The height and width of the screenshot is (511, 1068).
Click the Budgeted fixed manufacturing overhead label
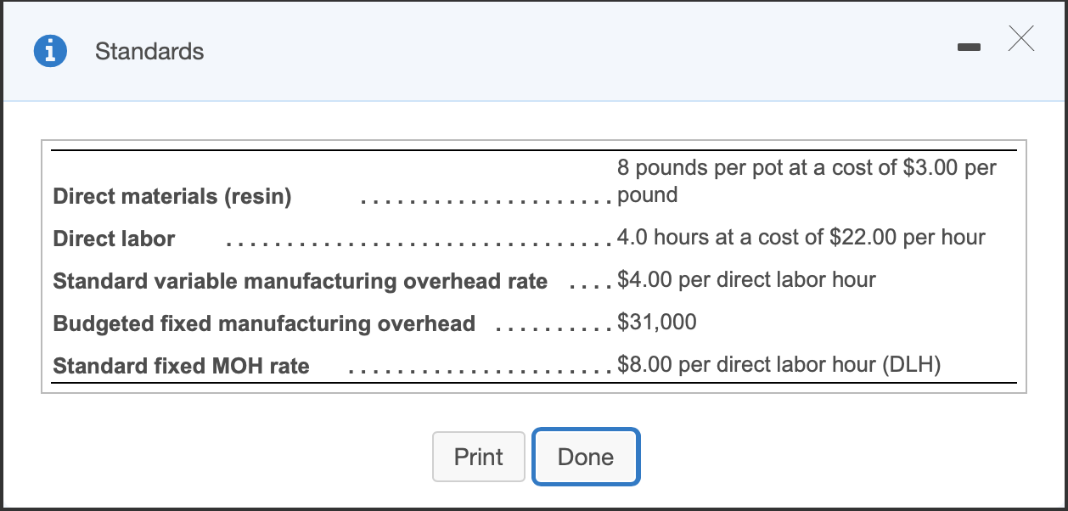point(264,324)
